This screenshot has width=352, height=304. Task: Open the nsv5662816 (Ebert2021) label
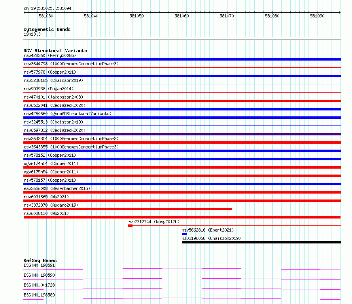[x=208, y=230]
